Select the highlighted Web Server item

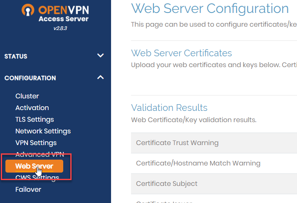point(34,166)
